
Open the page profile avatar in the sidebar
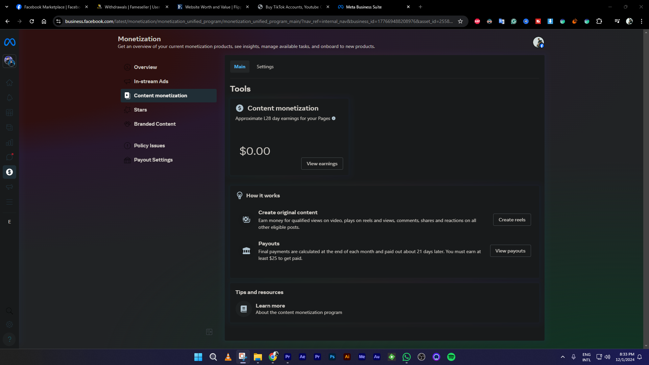(x=9, y=61)
